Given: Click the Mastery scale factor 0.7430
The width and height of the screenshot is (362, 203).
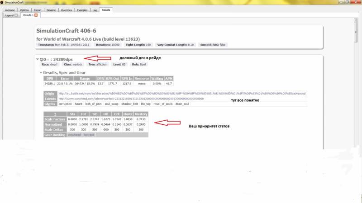Looking at the screenshot, I should (141, 119).
